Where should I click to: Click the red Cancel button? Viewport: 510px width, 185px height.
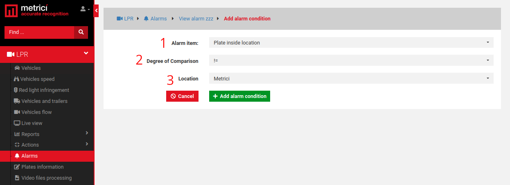[x=182, y=96]
